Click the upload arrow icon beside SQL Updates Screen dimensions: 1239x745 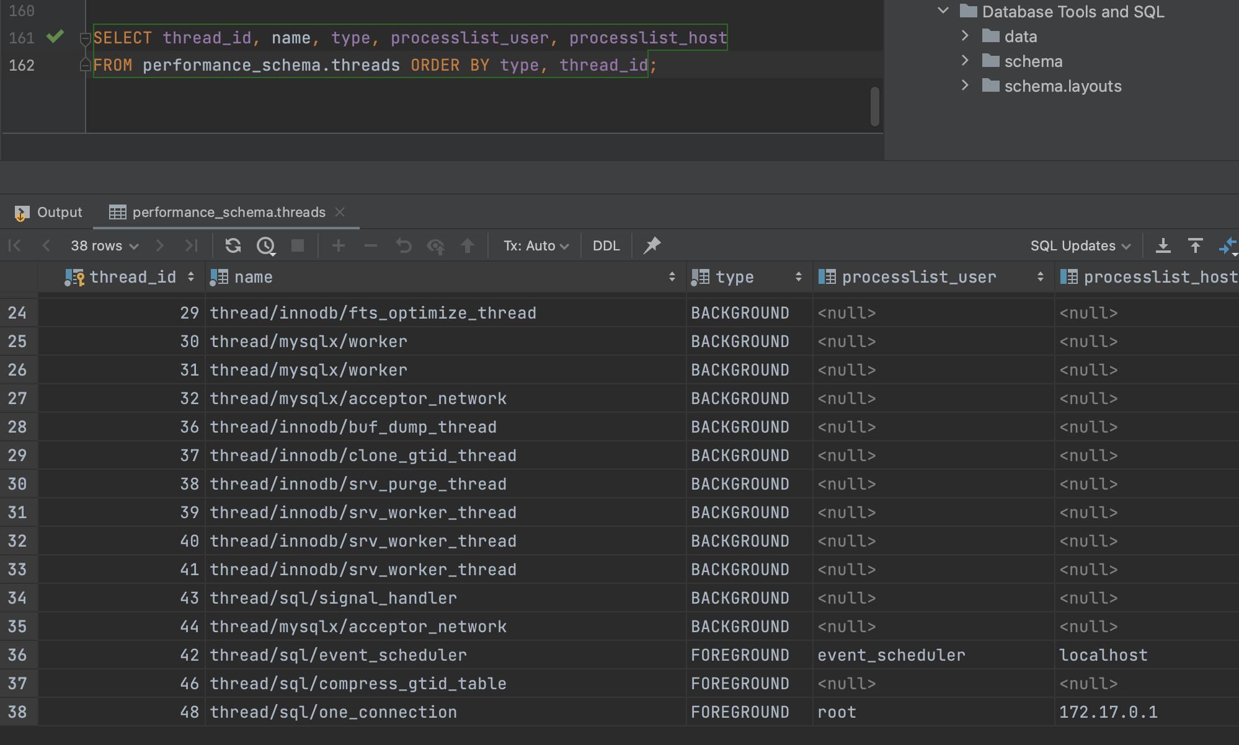tap(1196, 246)
